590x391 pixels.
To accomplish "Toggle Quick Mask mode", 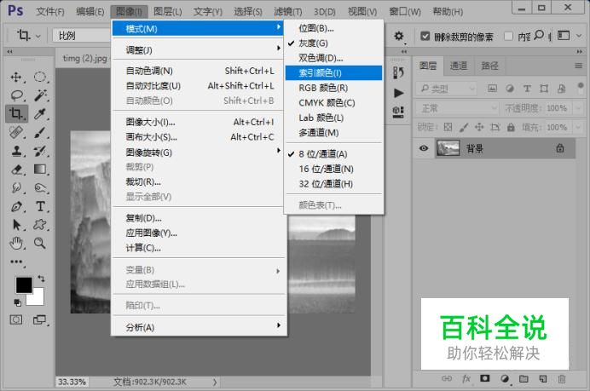I will click(x=16, y=320).
